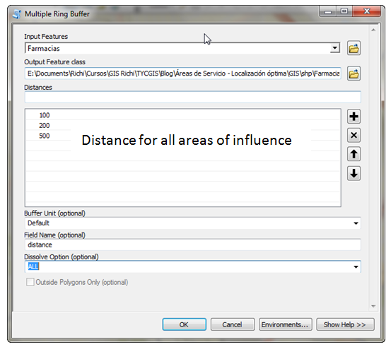Click the Field Name distance text box
The width and height of the screenshot is (391, 347).
192,245
